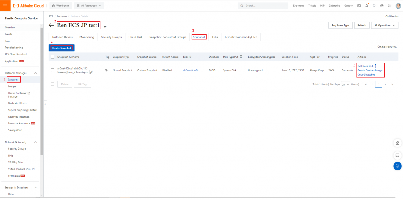Image resolution: width=403 pixels, height=199 pixels.
Task: Select all snapshots header checkbox
Action: [x=53, y=57]
